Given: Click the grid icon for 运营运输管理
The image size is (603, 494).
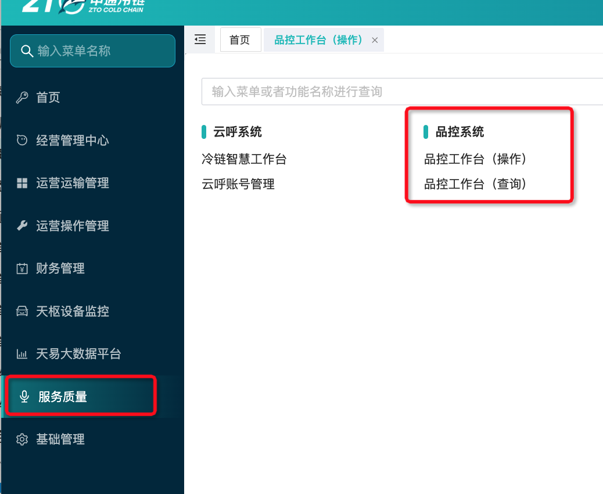Looking at the screenshot, I should (22, 183).
